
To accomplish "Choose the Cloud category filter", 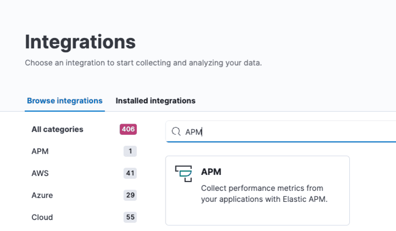I will (x=42, y=217).
